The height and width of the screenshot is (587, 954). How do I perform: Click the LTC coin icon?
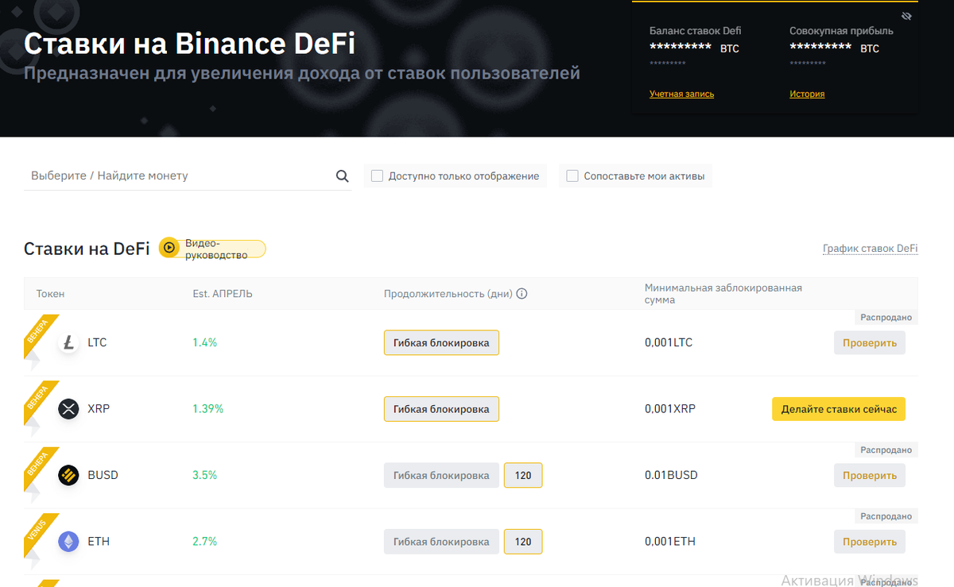(x=69, y=343)
